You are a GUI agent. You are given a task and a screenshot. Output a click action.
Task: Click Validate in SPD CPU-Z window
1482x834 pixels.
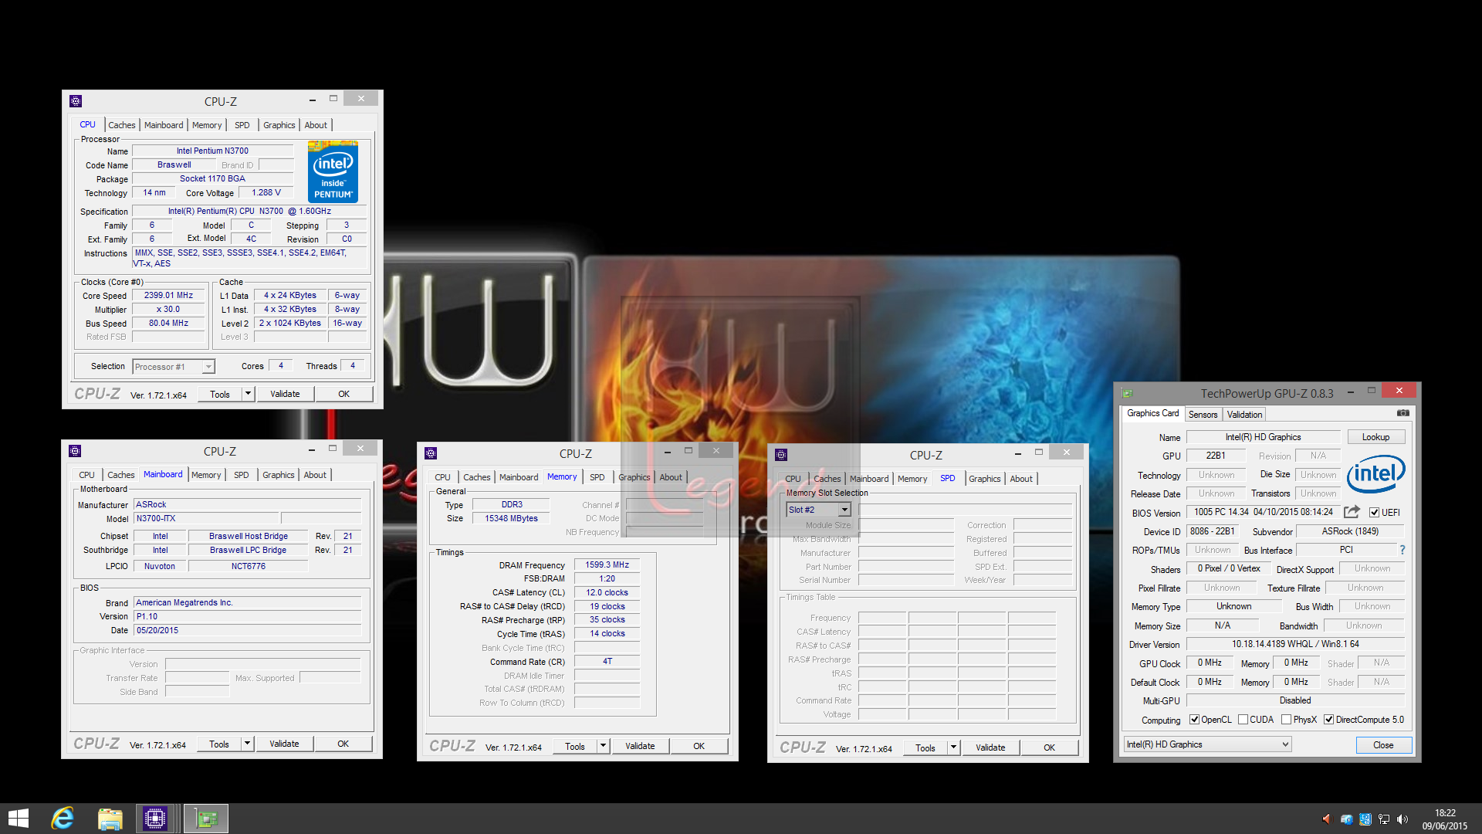point(990,748)
